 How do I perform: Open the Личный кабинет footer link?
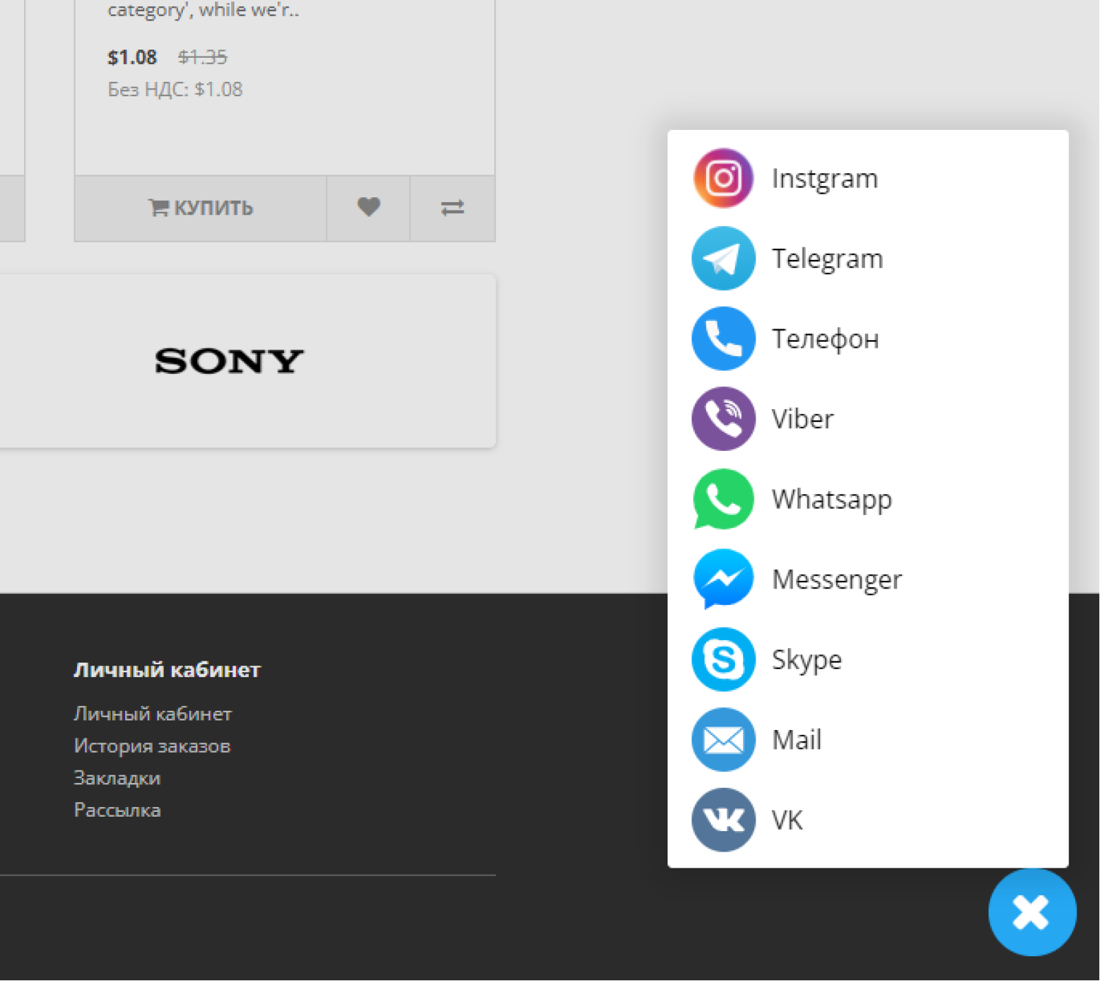pos(153,714)
